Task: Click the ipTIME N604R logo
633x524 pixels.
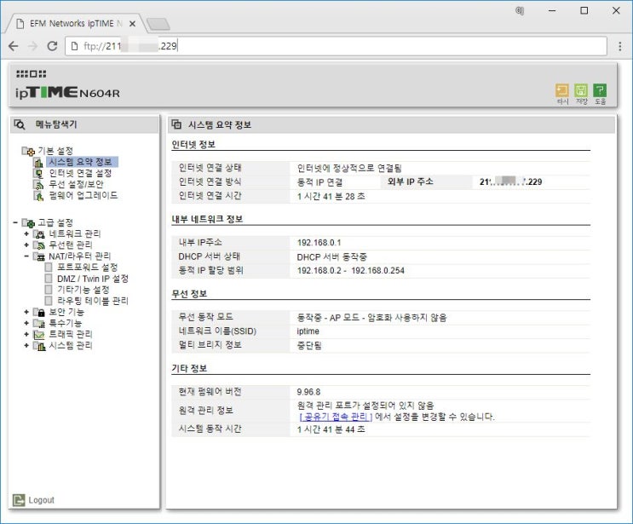Action: pyautogui.click(x=68, y=93)
